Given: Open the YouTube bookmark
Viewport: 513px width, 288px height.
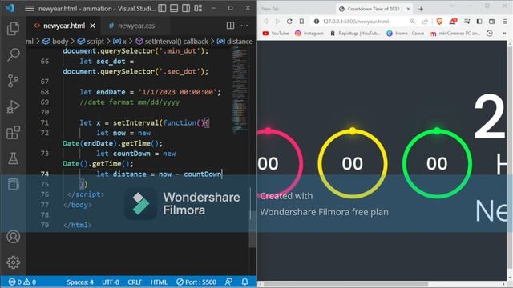Looking at the screenshot, I should pos(276,34).
